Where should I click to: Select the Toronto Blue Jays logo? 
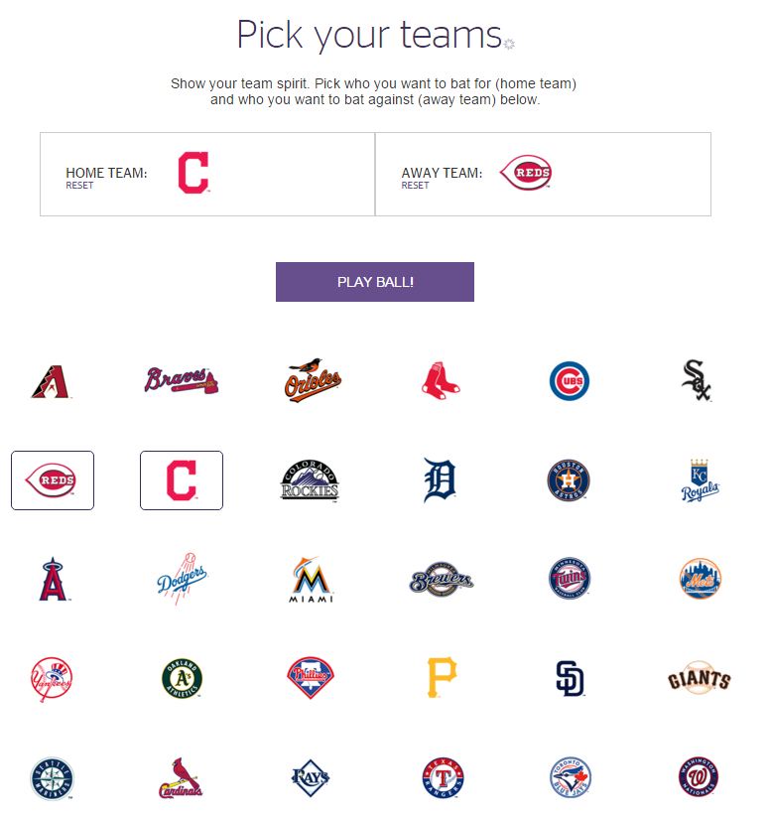(x=570, y=778)
